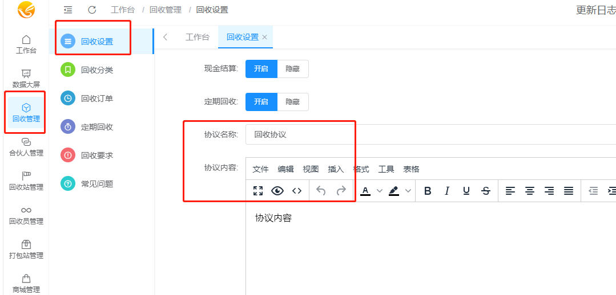
Task: Open the 编辑 editor menu
Action: coord(285,169)
